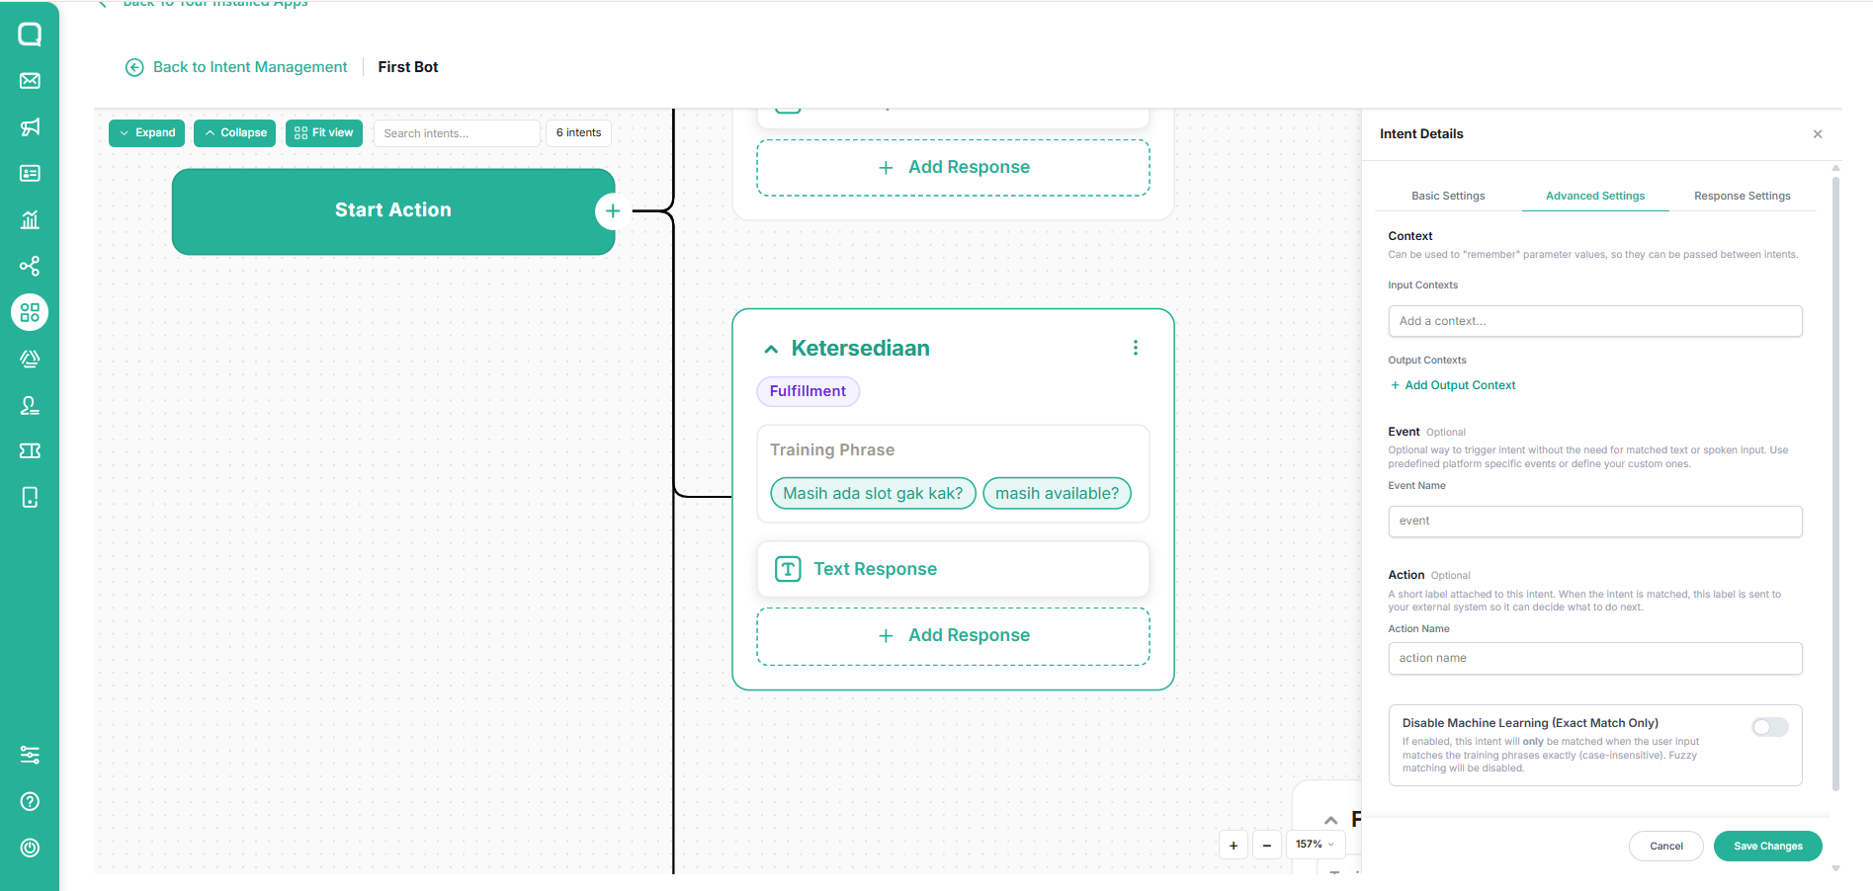Click the Text Response T icon
Image resolution: width=1873 pixels, height=891 pixels.
(x=788, y=569)
